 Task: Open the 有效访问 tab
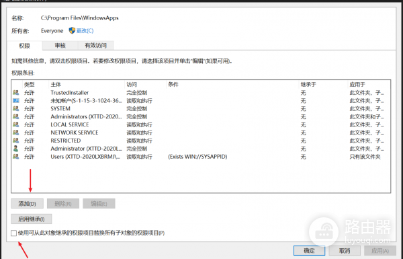[95, 45]
